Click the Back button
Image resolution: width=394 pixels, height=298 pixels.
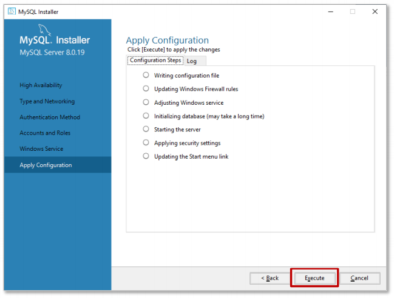pyautogui.click(x=270, y=278)
